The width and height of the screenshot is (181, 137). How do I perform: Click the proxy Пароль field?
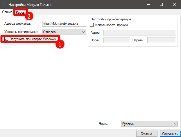pyautogui.click(x=161, y=40)
